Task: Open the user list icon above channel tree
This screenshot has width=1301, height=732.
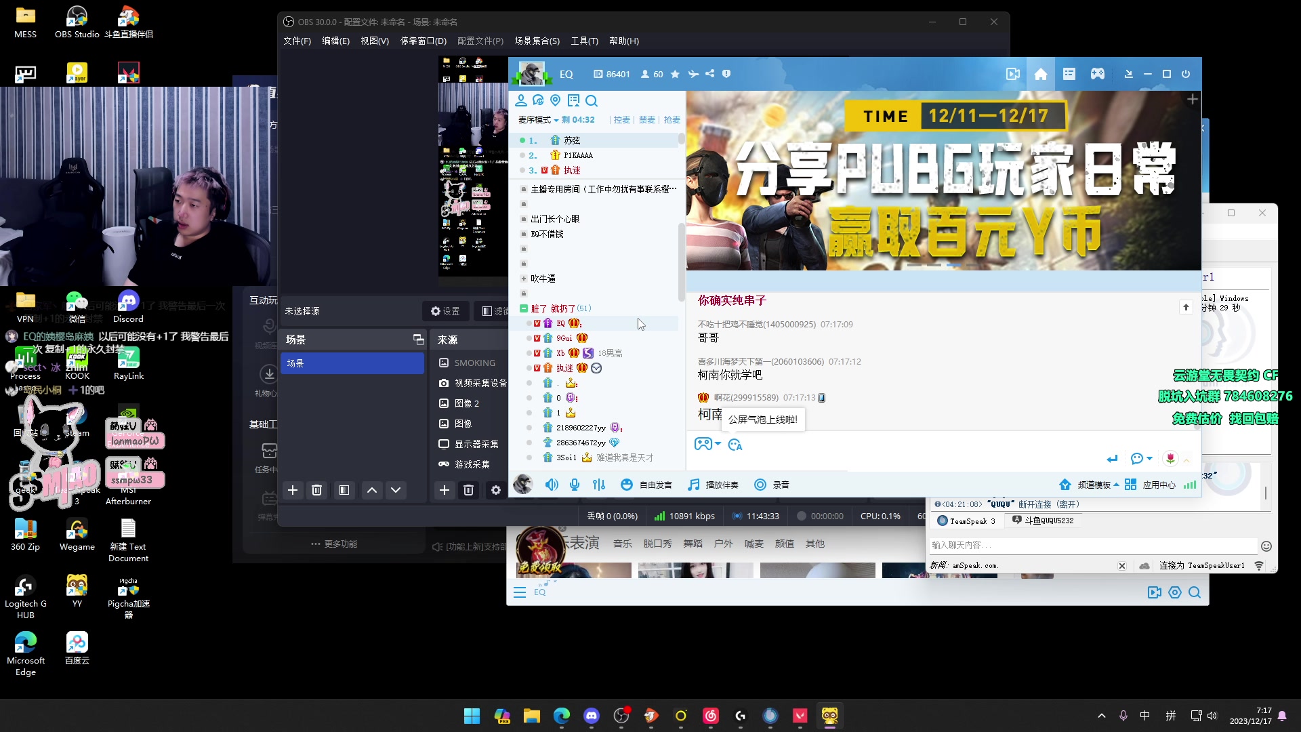Action: [521, 100]
